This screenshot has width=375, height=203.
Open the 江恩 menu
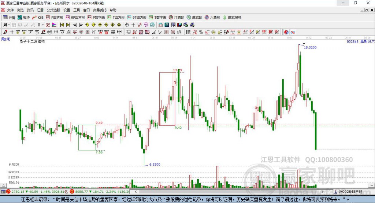[40, 10]
